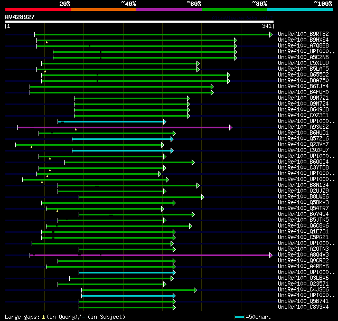This screenshot has height=321, width=338.
Task: Click the purple ~60% identity color segment
Action: 169,10
